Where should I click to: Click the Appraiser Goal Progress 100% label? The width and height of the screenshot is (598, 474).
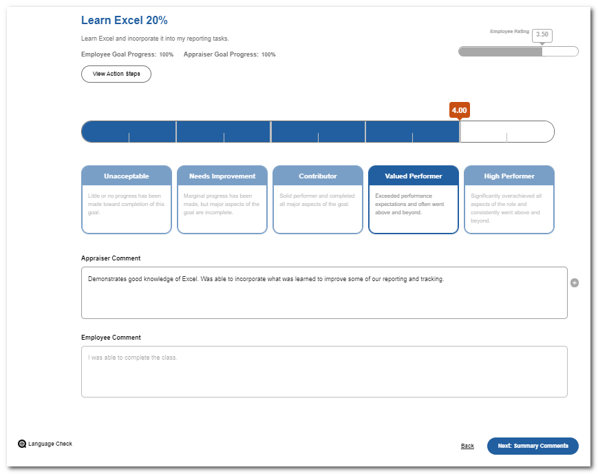pos(231,54)
